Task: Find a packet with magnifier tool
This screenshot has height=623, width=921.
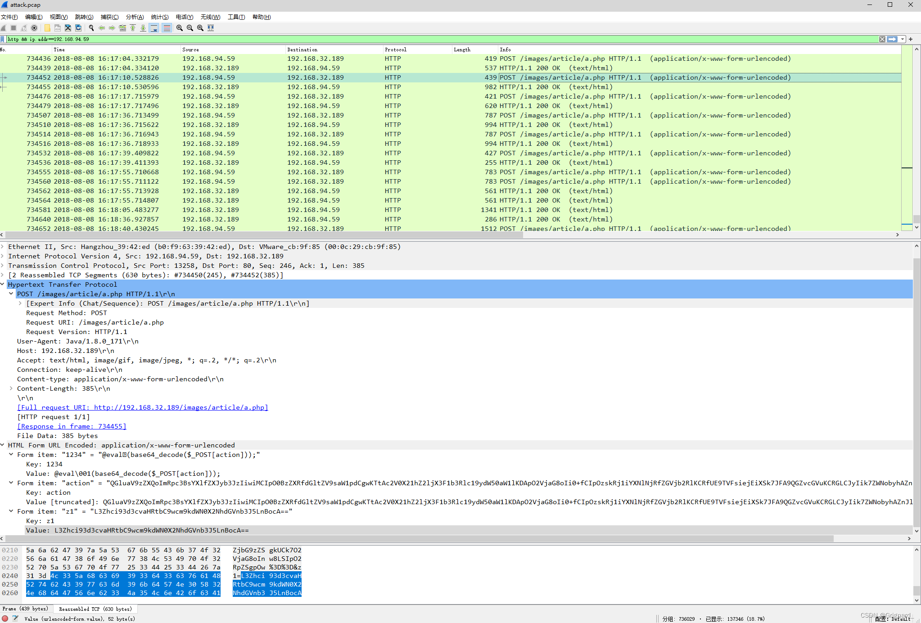Action: point(91,28)
